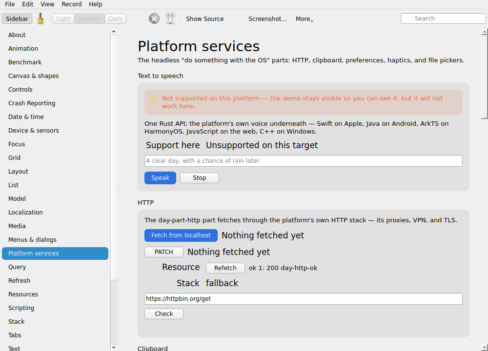Screen dimensions: 488x351
Task: Click the Check button
Action: (163, 313)
